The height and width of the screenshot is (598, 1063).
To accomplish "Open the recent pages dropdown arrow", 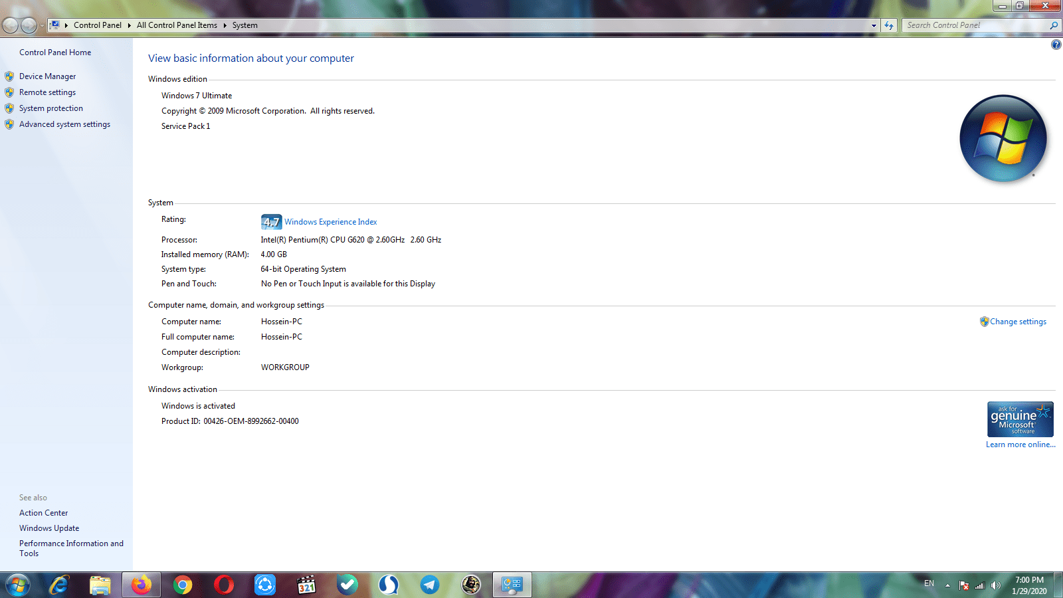I will tap(42, 25).
